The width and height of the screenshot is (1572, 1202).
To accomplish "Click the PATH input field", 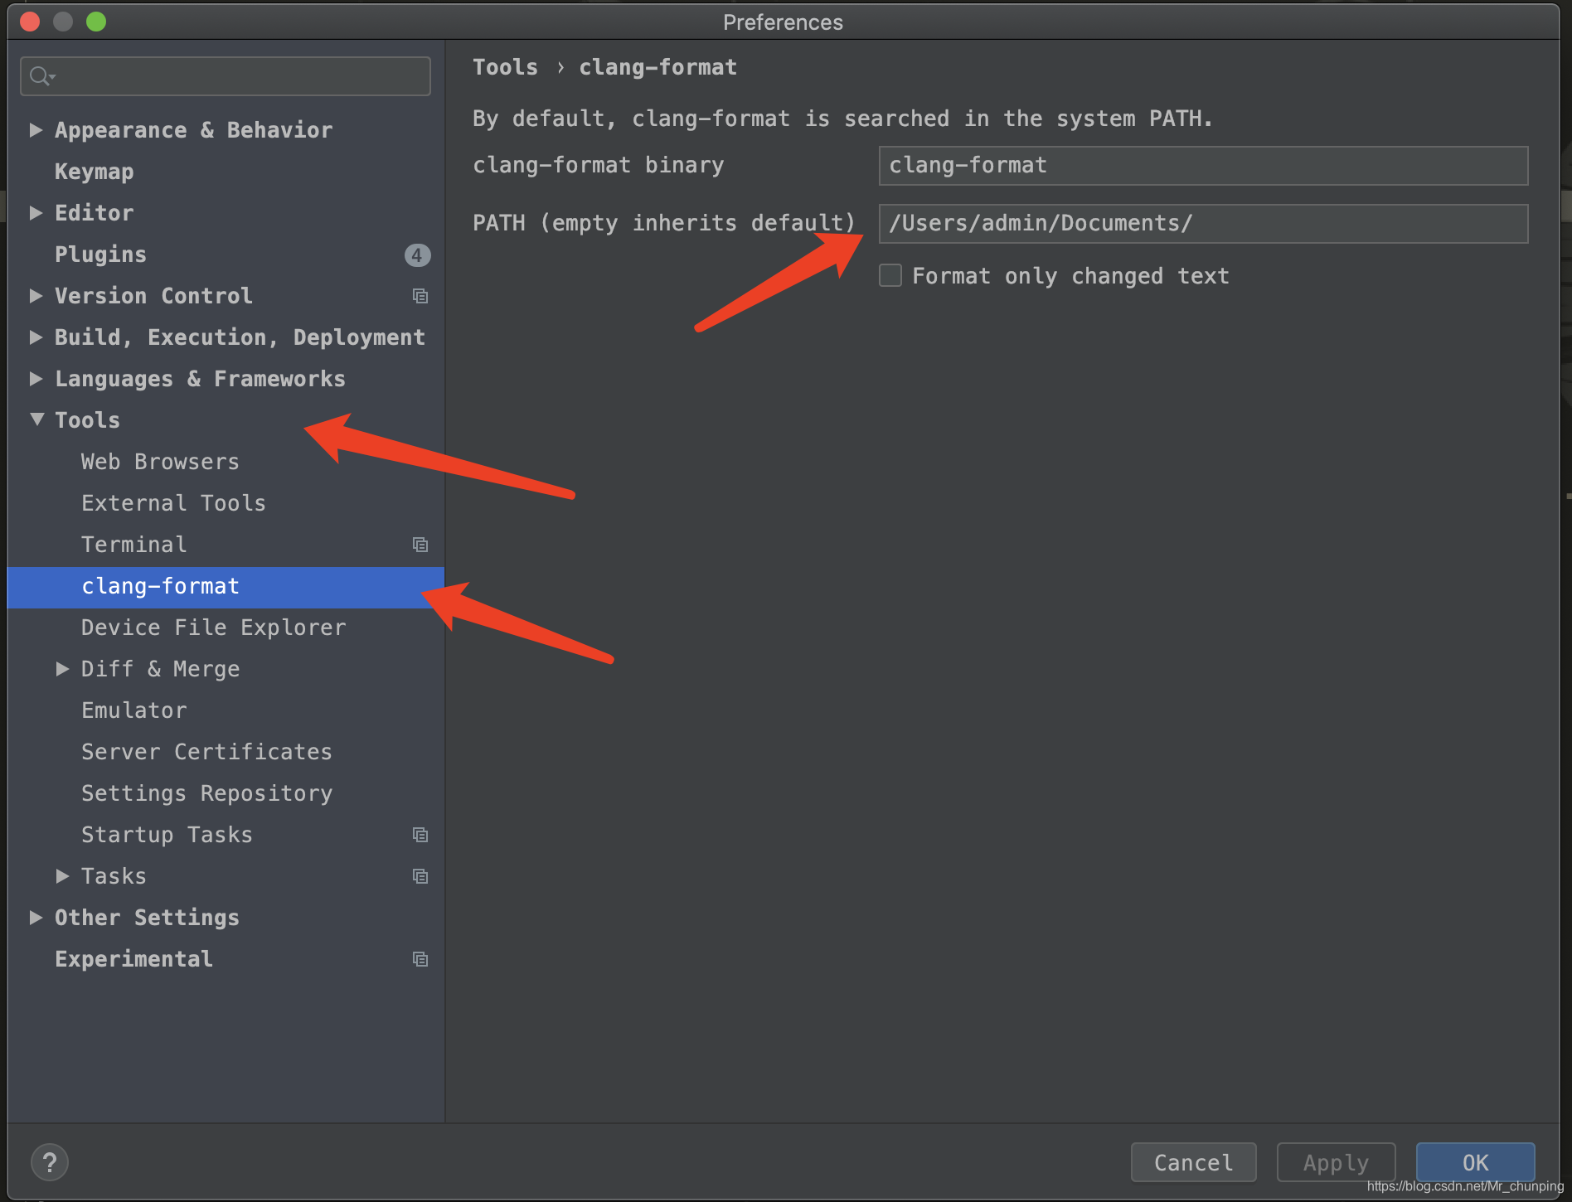I will click(1202, 222).
